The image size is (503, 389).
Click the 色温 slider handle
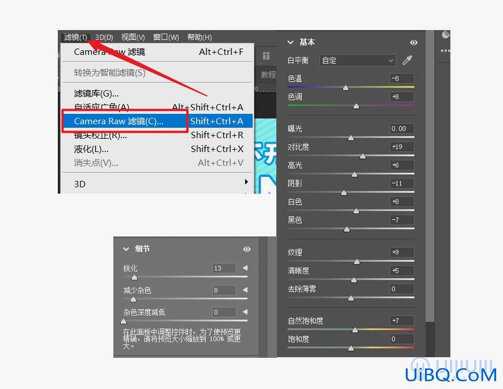point(346,87)
